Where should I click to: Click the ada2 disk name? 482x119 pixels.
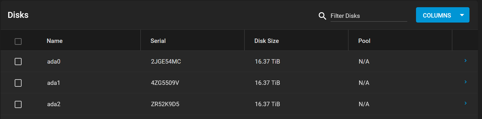click(53, 104)
